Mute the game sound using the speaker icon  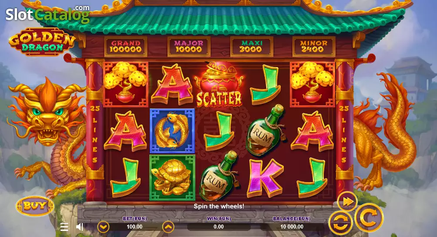pyautogui.click(x=79, y=227)
